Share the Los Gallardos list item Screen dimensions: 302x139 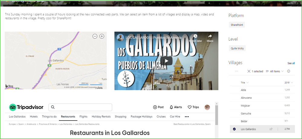[x=271, y=129]
